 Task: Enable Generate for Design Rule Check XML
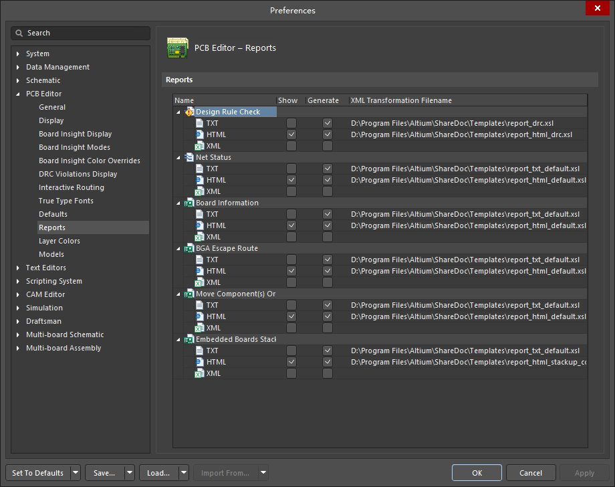click(x=328, y=146)
